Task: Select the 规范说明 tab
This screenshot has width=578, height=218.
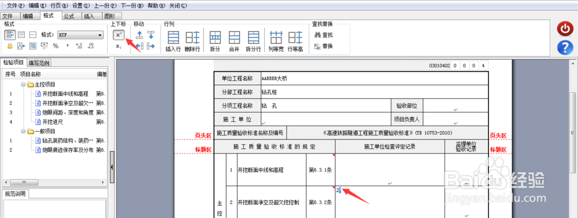Action: (x=15, y=194)
